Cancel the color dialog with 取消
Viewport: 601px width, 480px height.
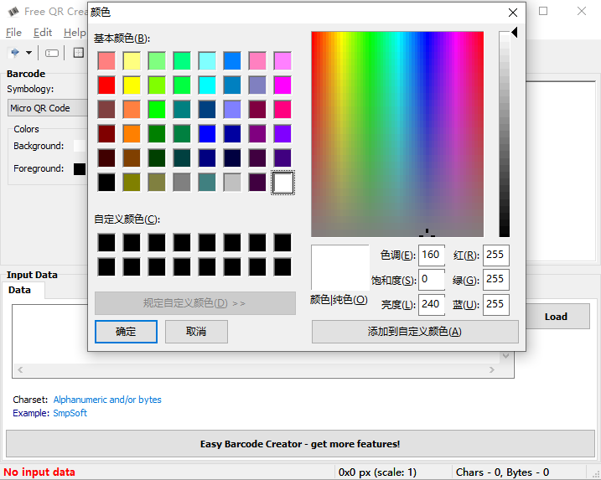tap(196, 332)
